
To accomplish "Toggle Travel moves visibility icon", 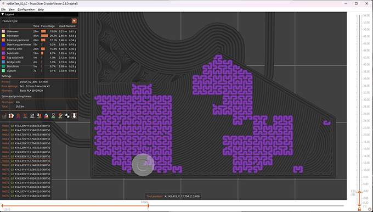I will click(4, 116).
